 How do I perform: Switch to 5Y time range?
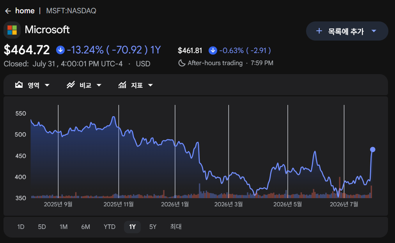tap(153, 227)
